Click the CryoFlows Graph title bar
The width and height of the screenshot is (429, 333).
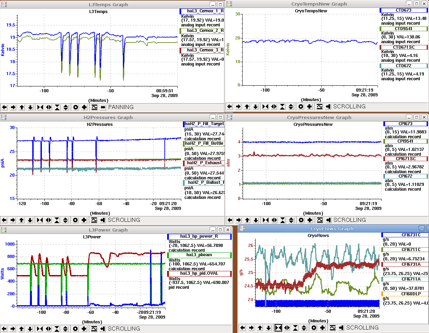(332, 229)
